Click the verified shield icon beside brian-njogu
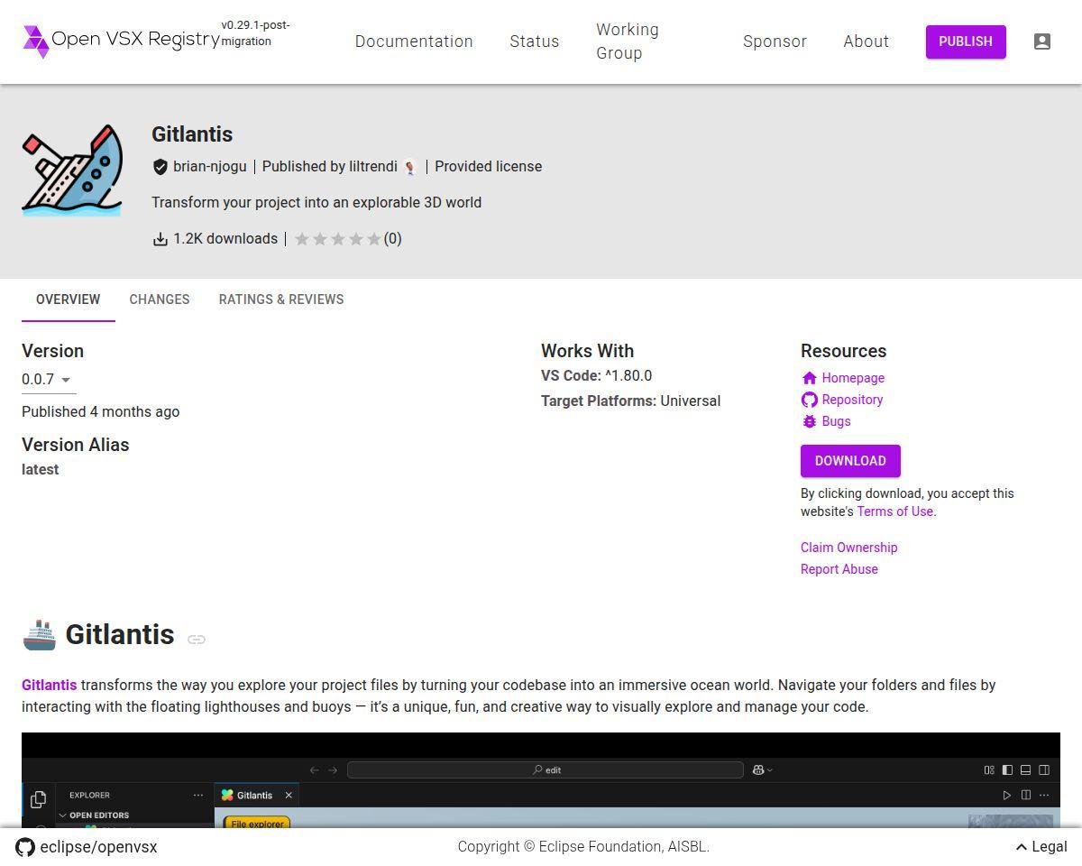Viewport: 1082px width, 866px height. coord(160,167)
